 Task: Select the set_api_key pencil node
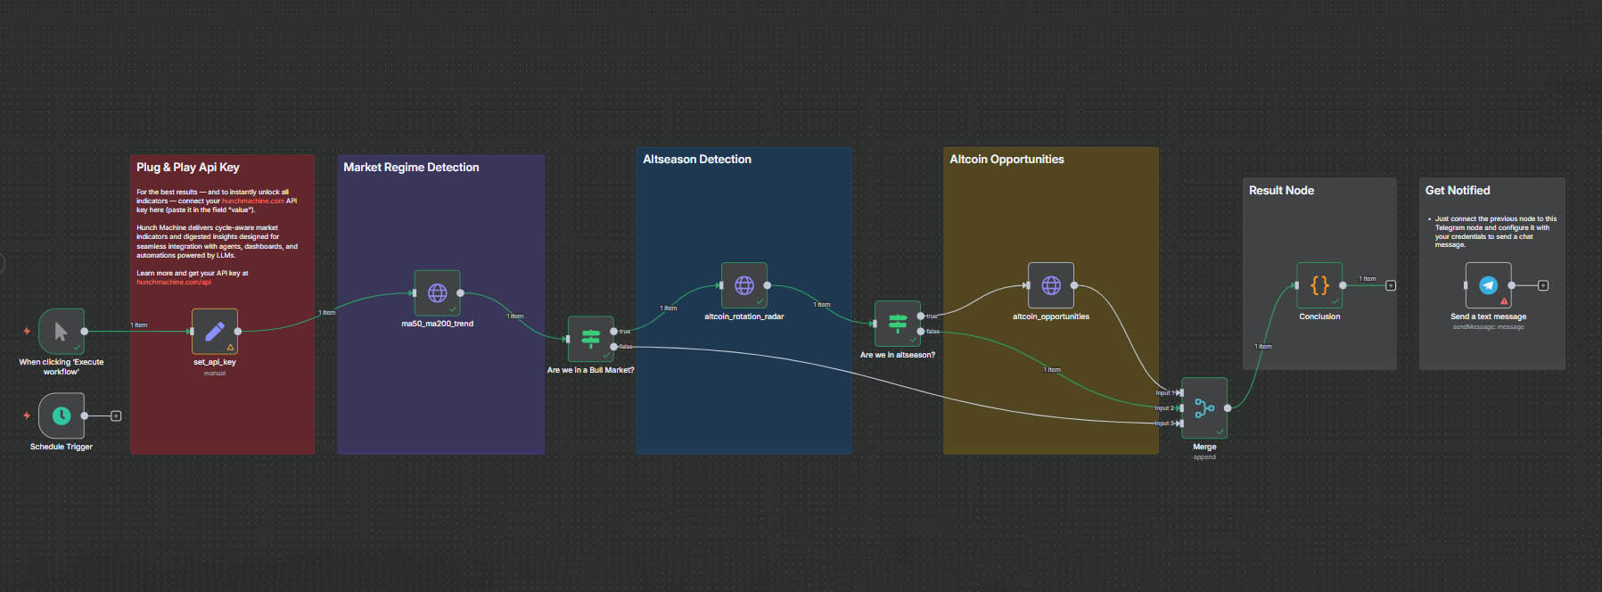[x=214, y=332]
